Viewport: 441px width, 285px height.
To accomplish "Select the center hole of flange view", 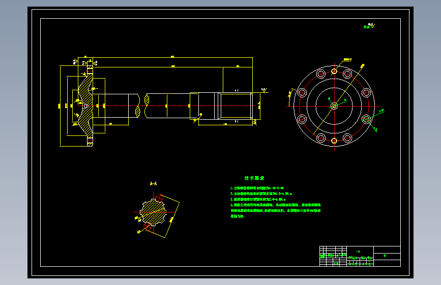I will click(334, 106).
